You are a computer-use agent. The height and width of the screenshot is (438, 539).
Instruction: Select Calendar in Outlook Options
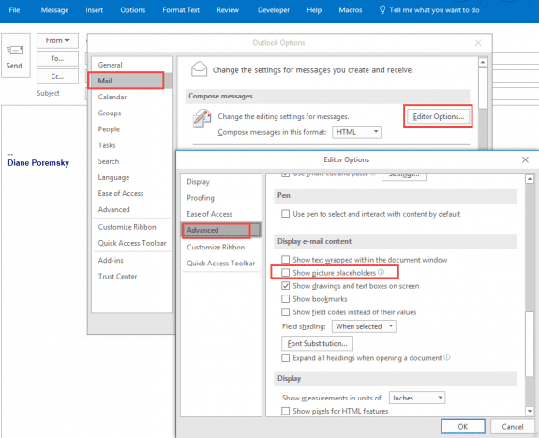coord(132,97)
